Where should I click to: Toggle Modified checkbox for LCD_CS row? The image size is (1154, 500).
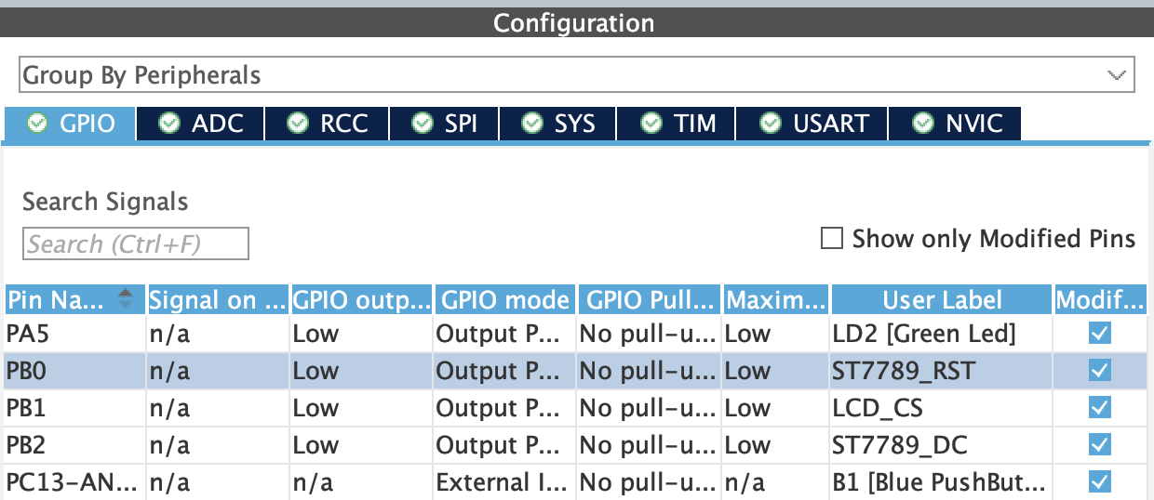(1099, 408)
